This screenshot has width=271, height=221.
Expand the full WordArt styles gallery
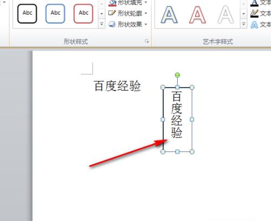243,24
